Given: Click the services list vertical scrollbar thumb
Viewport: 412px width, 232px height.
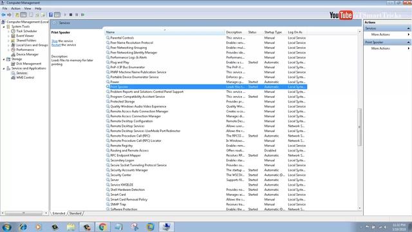Looking at the screenshot, I should [x=360, y=127].
